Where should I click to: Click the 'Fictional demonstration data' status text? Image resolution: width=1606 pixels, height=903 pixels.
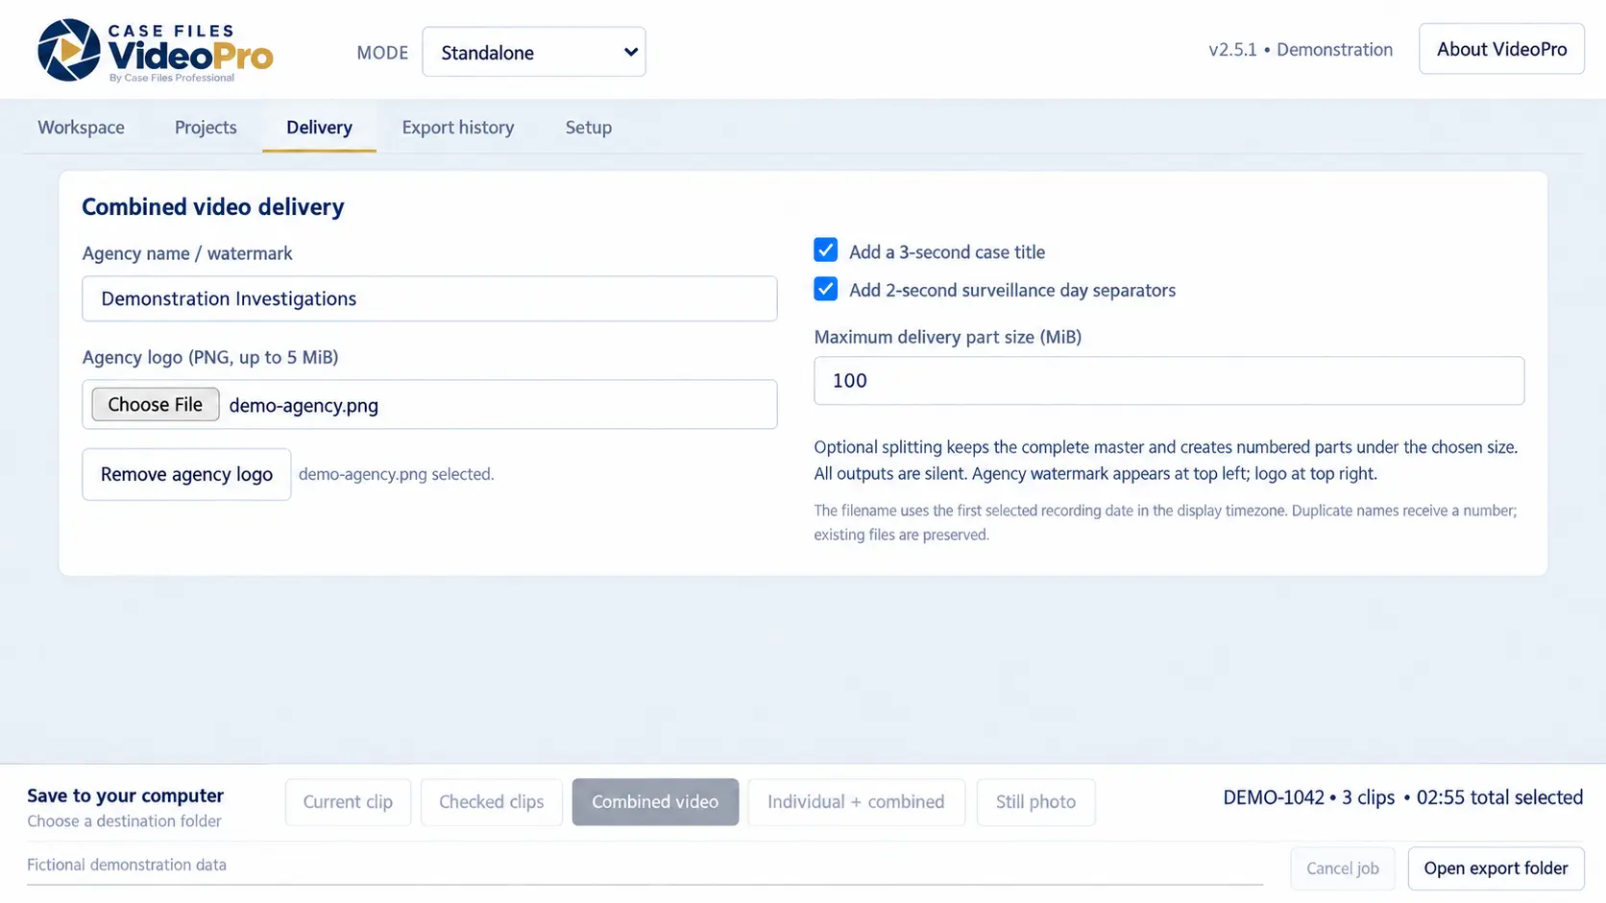127,865
